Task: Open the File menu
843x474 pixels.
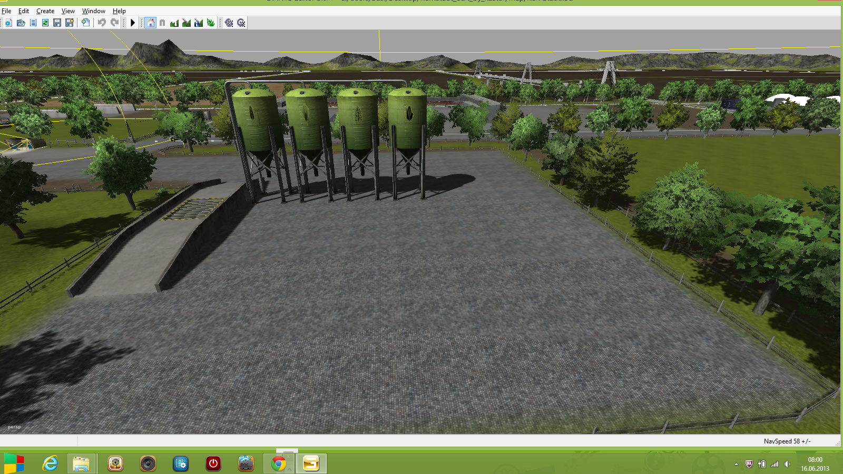Action: coord(6,11)
